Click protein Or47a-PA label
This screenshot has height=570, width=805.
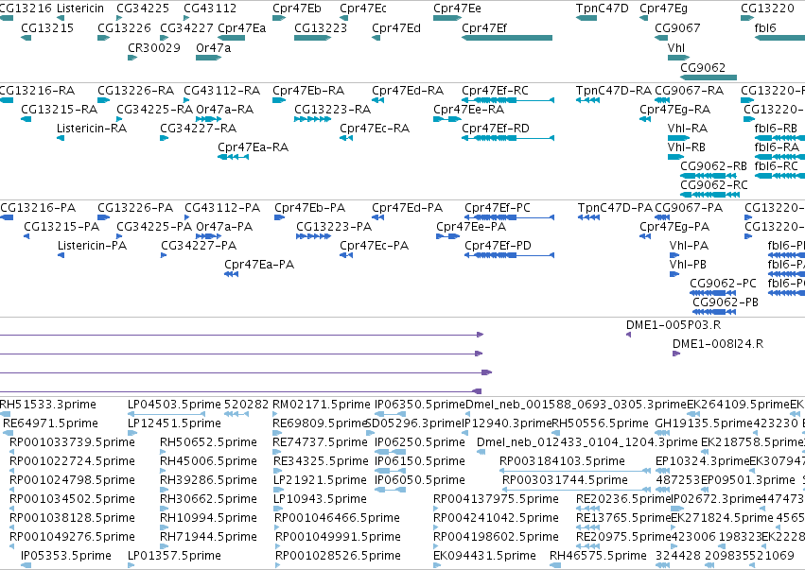point(224,227)
